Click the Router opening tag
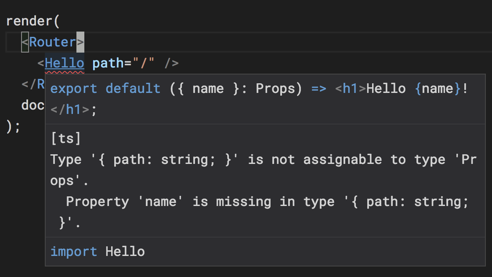The image size is (492, 277). (x=52, y=42)
